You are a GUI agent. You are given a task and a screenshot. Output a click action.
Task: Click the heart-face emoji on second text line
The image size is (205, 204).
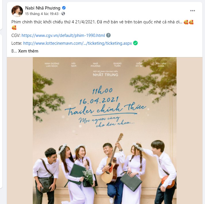14,28
